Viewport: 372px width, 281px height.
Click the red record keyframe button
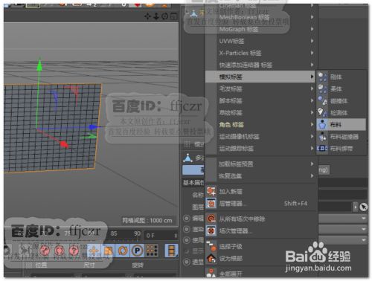click(45, 251)
